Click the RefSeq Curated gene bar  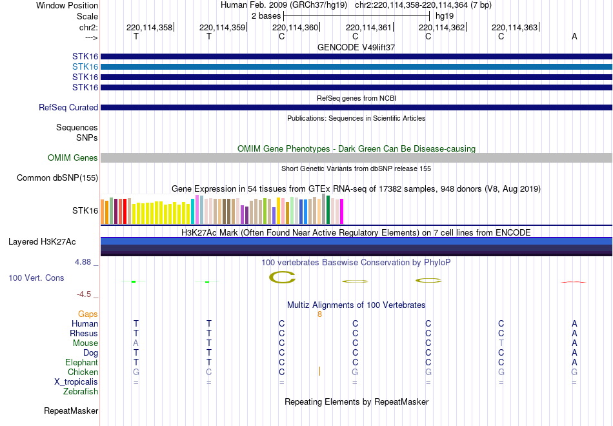pos(356,108)
